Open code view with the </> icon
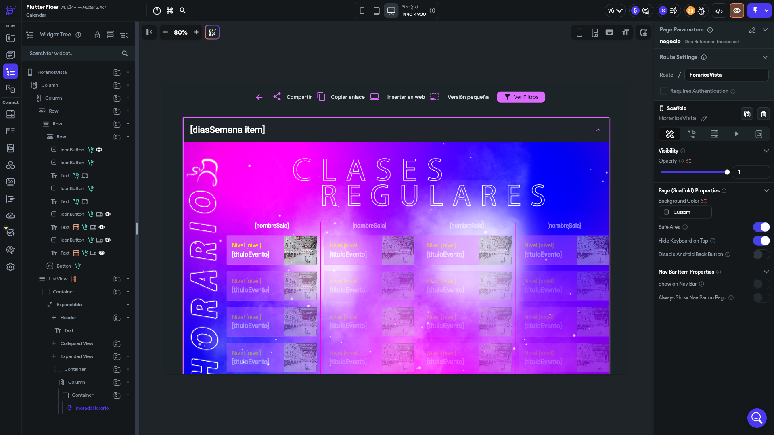Viewport: 774px width, 435px height. (x=719, y=10)
